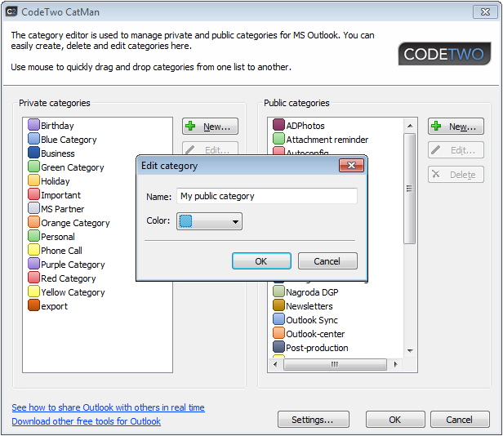This screenshot has width=503, height=436.
Task: Select the MS Partner category
Action: coord(63,209)
